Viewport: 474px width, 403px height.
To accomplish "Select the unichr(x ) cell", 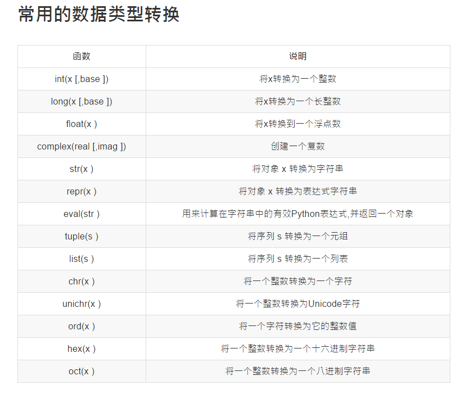I will [82, 304].
